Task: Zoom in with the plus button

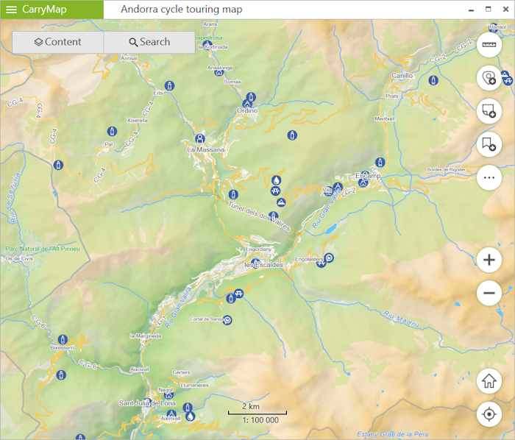Action: tap(489, 260)
